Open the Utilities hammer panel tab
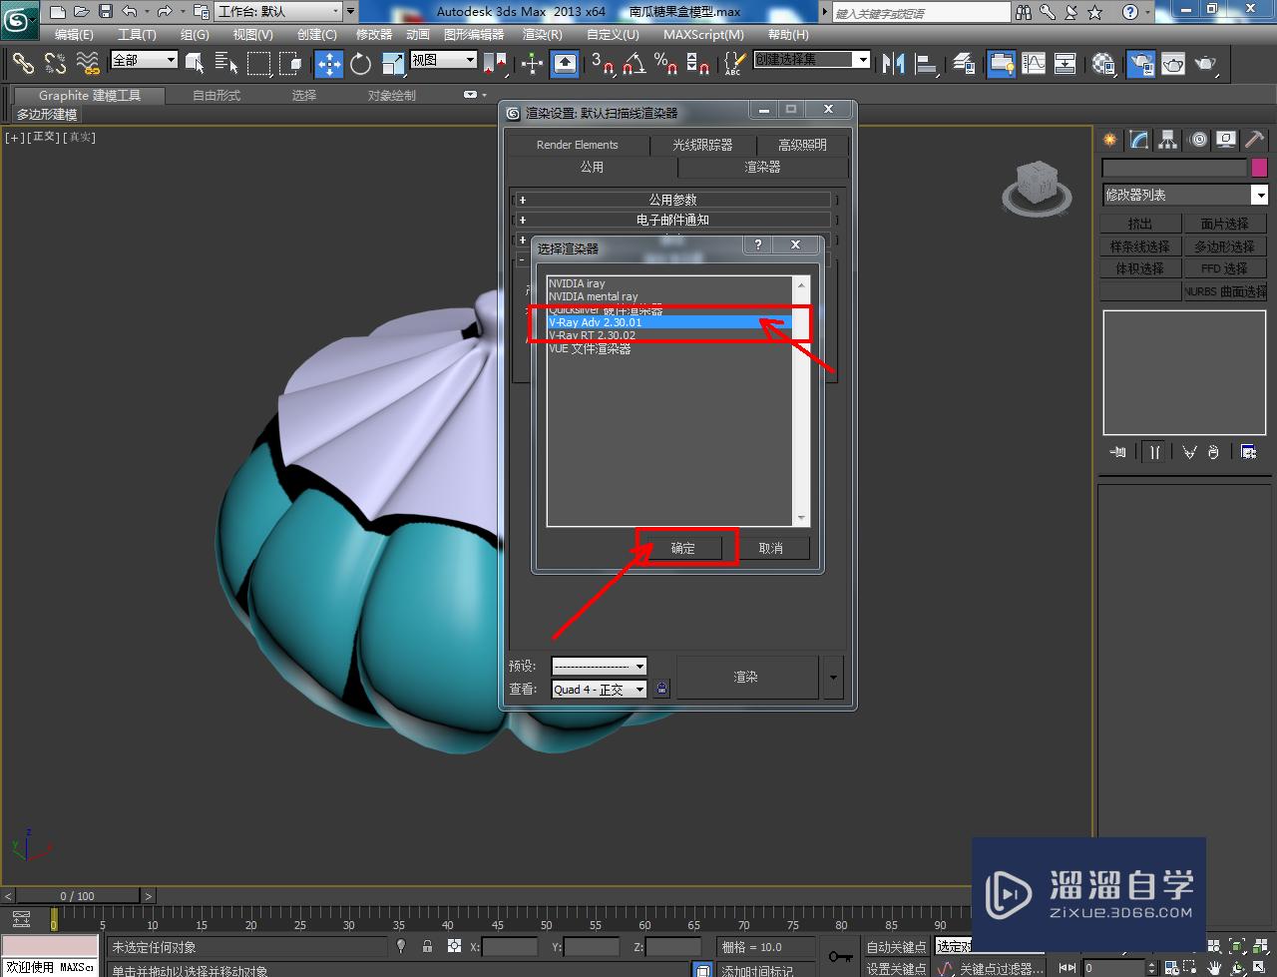 tap(1255, 140)
